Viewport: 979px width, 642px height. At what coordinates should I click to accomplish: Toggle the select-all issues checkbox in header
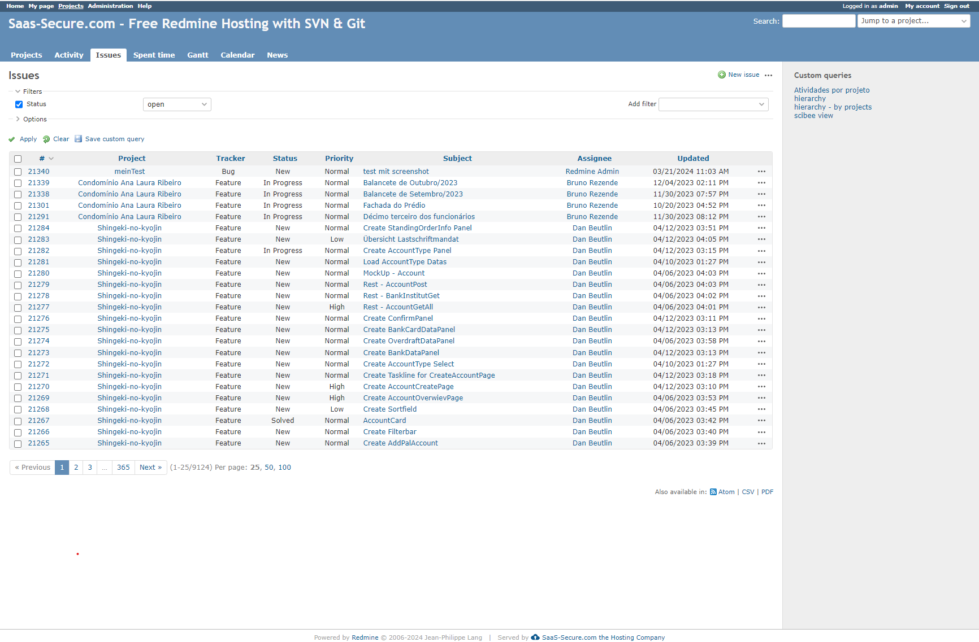18,159
